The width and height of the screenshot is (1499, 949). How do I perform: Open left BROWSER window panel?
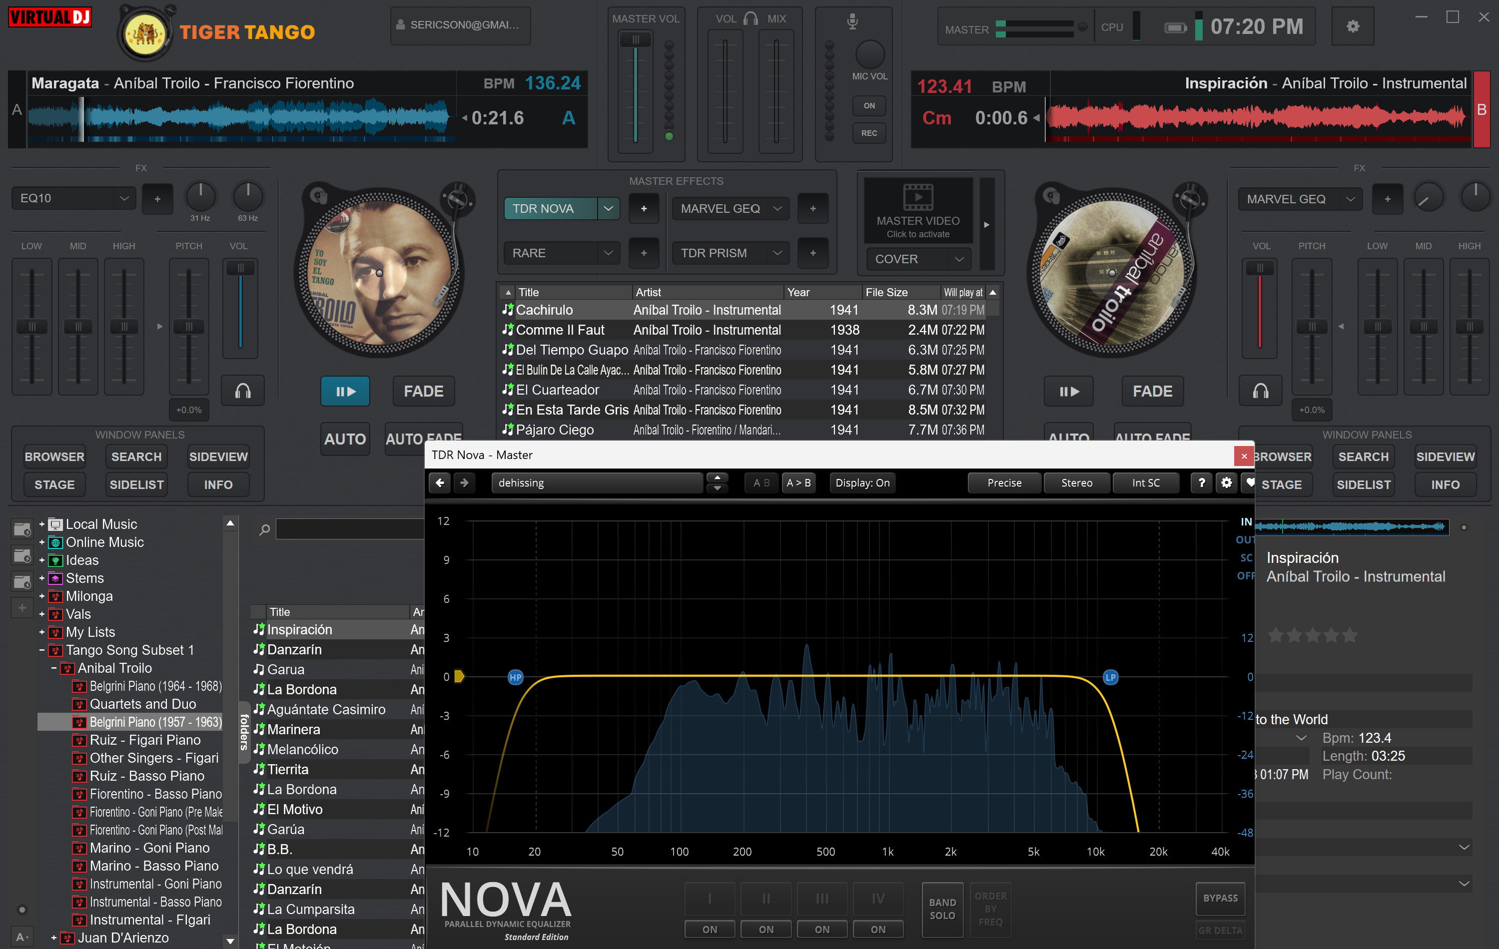point(54,457)
